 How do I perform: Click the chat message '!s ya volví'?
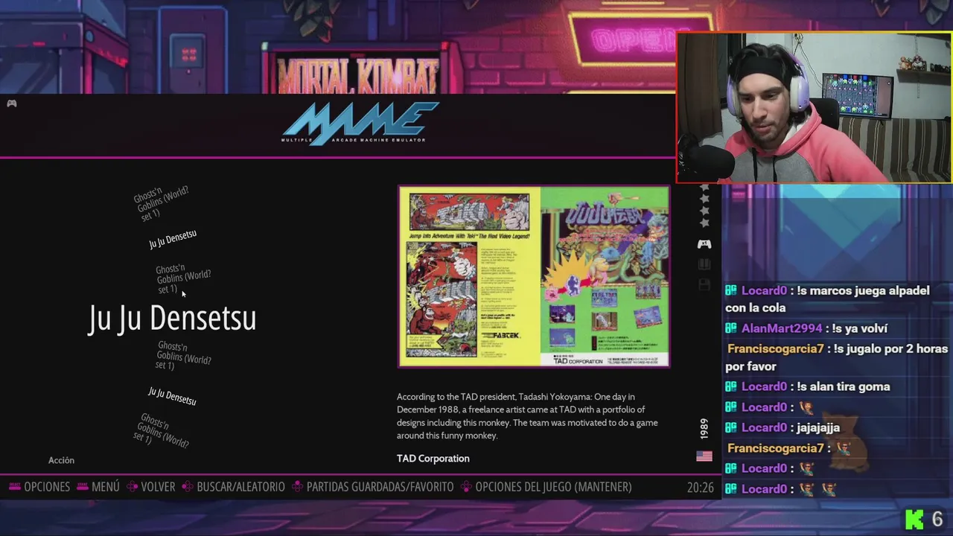[x=860, y=328]
